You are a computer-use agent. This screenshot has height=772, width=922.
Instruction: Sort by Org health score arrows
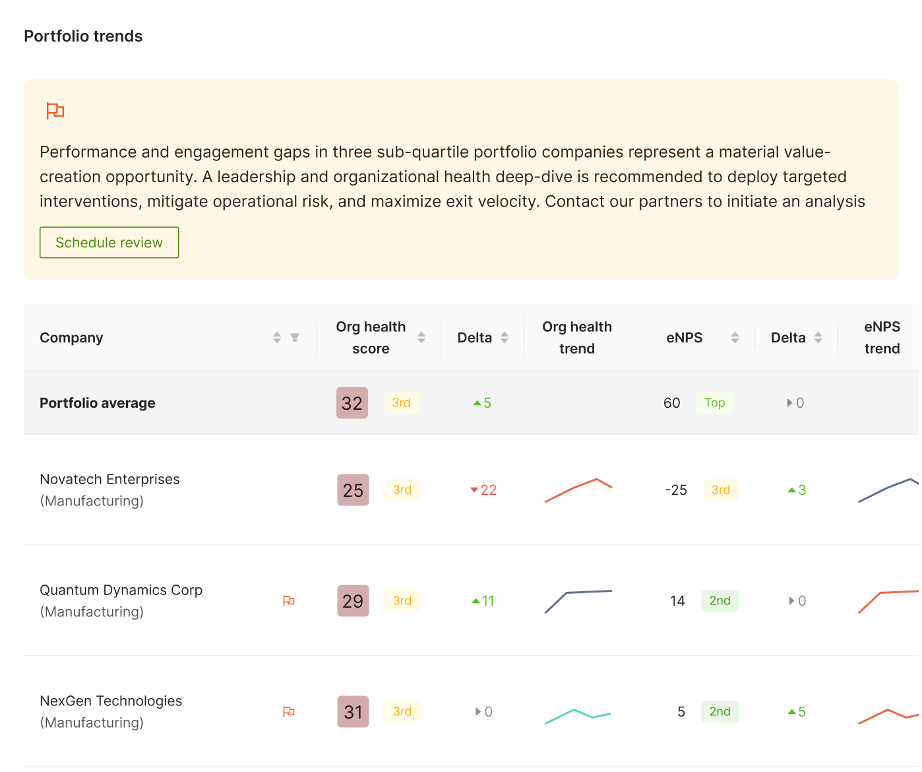point(421,338)
